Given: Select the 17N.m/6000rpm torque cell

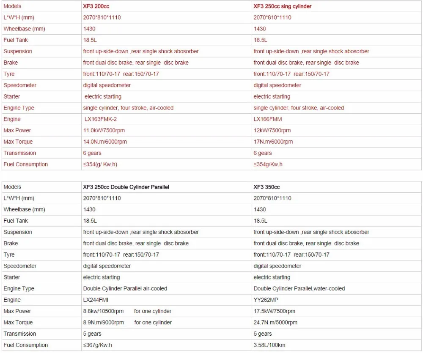Looking at the screenshot, I should 273,142.
